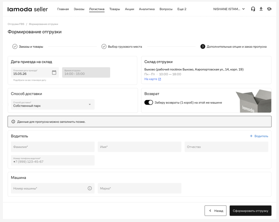Click the Марка input field
The height and width of the screenshot is (222, 279).
pos(139,188)
